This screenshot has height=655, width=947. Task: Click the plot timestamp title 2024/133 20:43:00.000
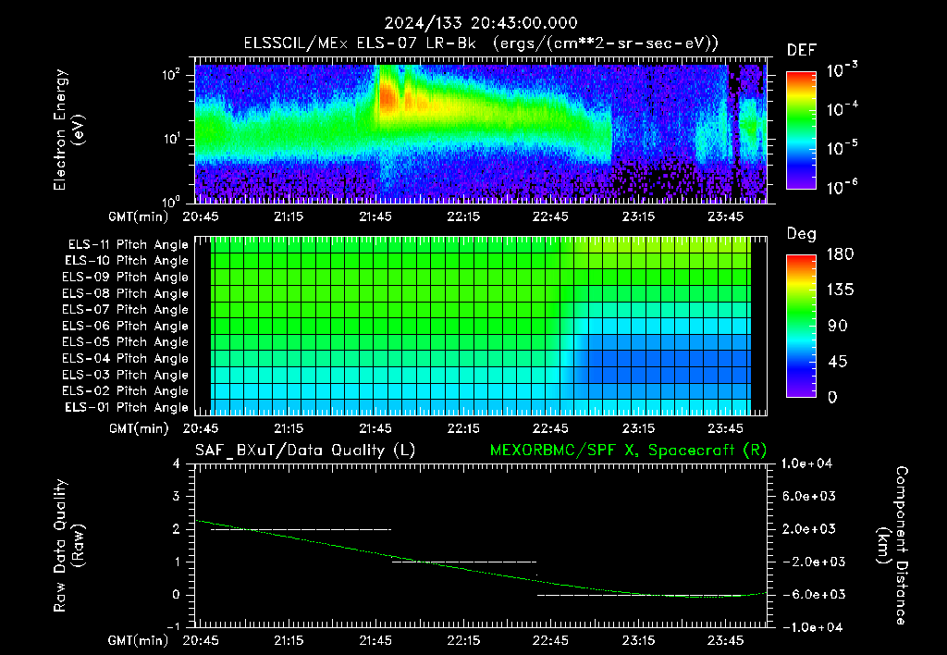point(481,23)
